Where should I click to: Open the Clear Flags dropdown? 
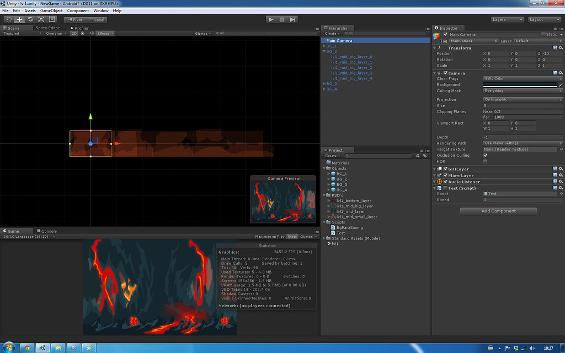pos(522,78)
